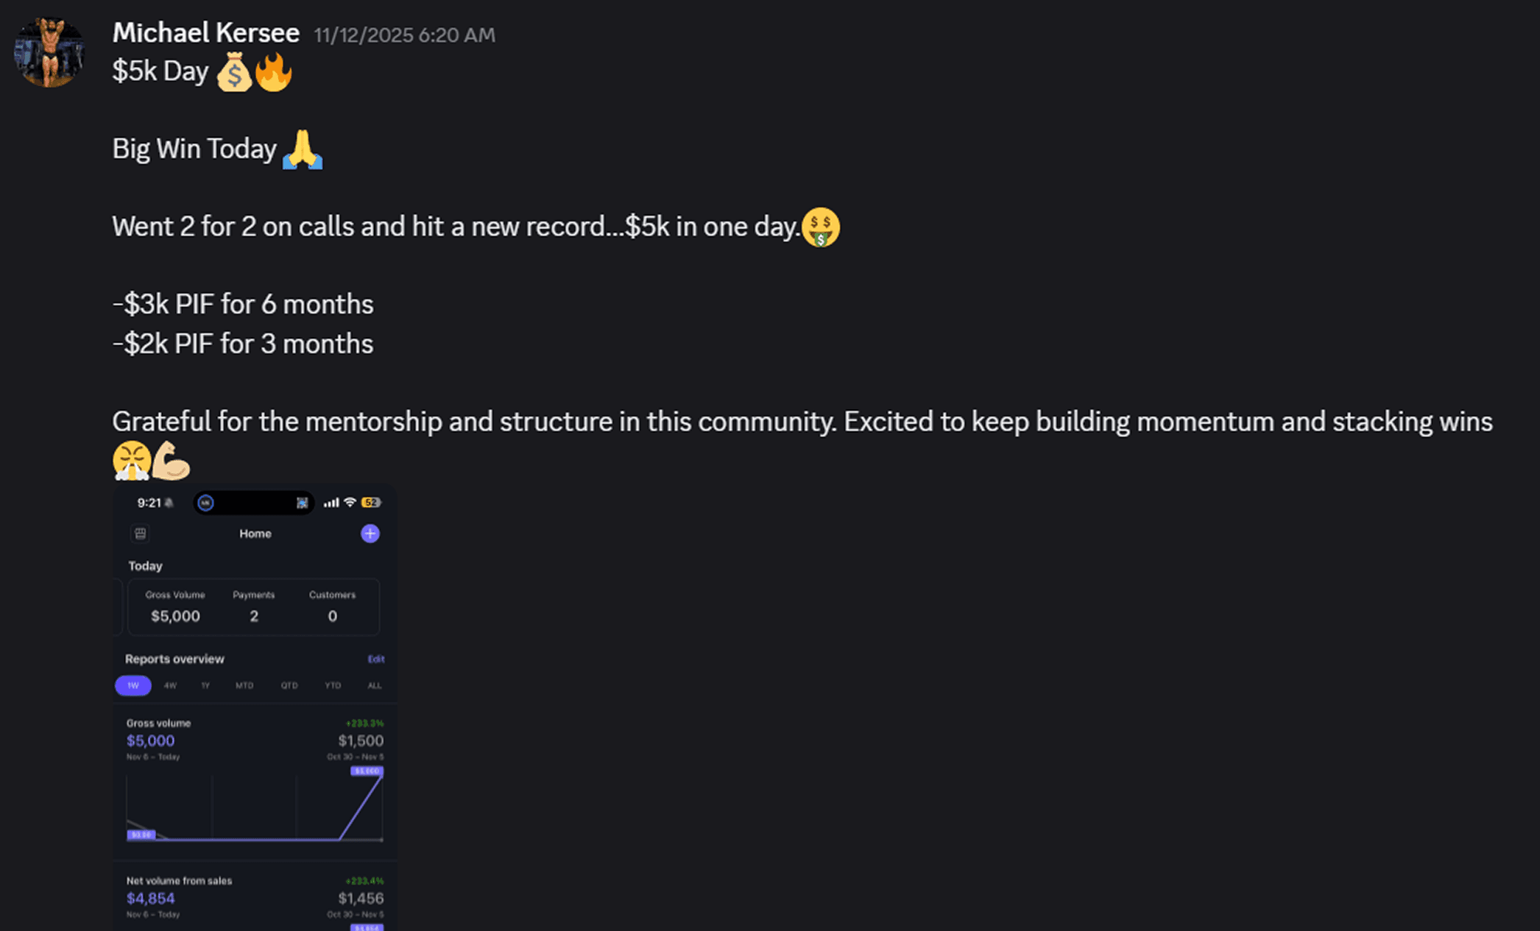Click the money-mouth face emoji
Screen dimensions: 1540x931
(x=821, y=227)
